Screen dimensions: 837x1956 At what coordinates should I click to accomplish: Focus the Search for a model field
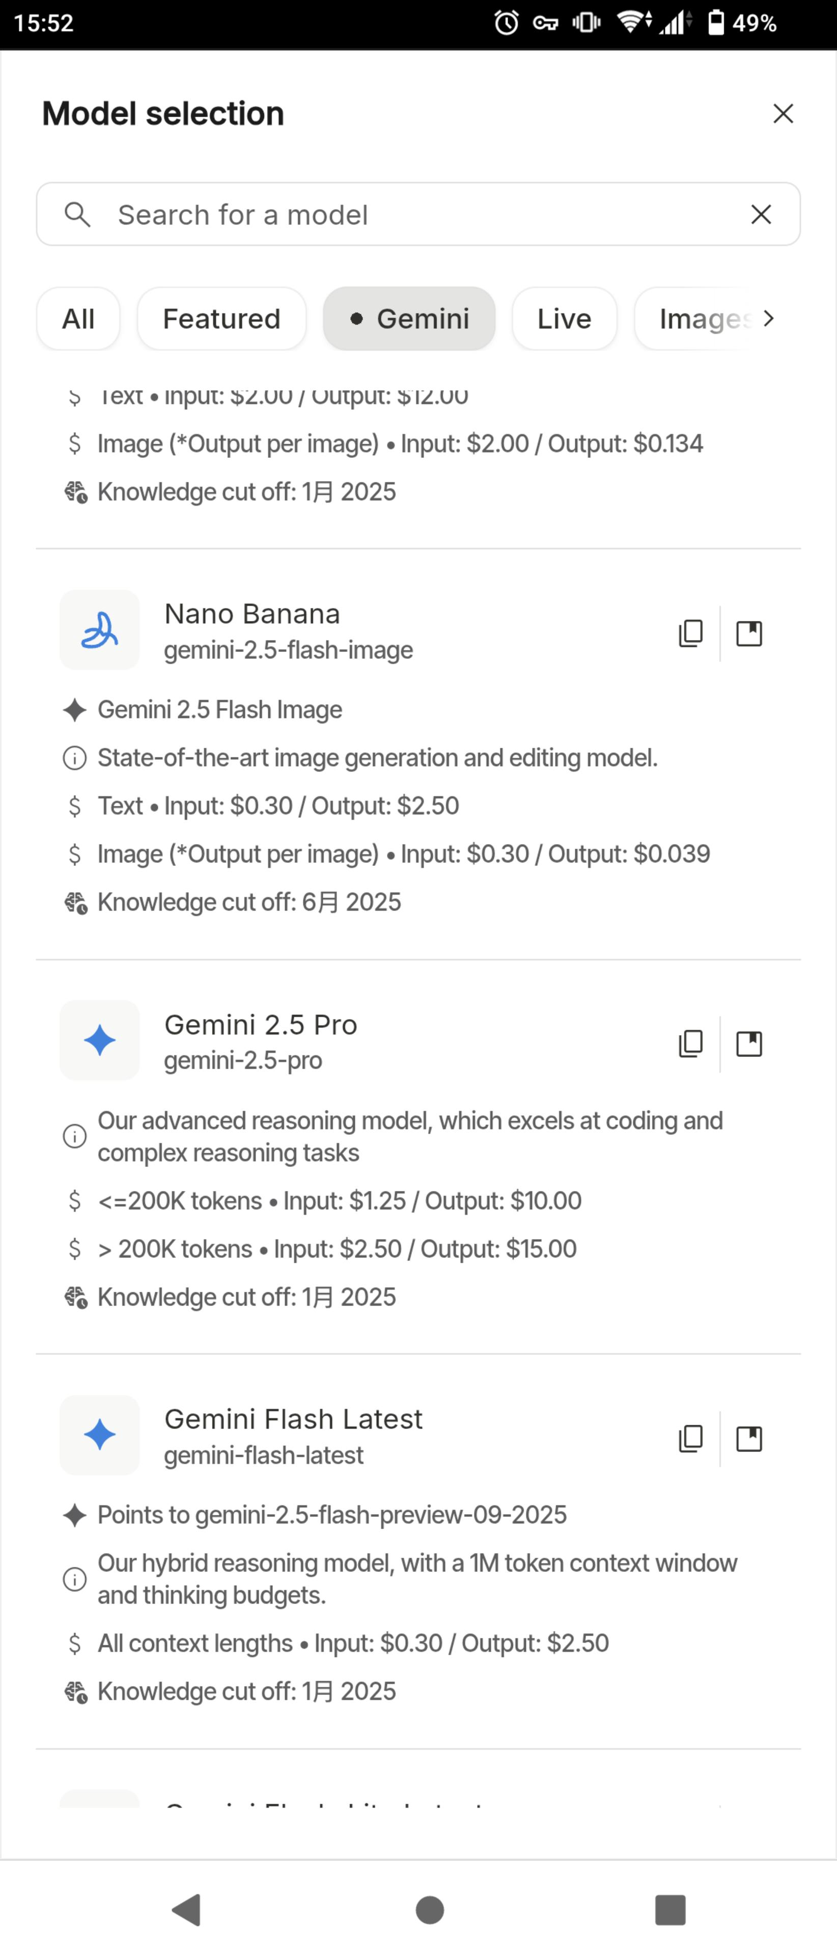410,214
